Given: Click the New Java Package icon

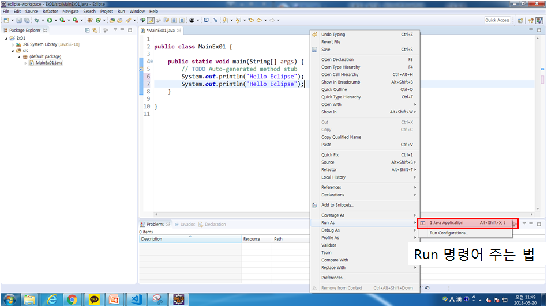Looking at the screenshot, I should (90, 21).
